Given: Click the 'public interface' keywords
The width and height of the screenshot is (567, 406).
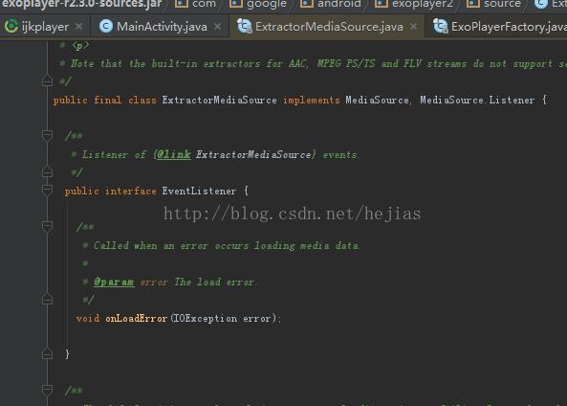Looking at the screenshot, I should 110,191.
